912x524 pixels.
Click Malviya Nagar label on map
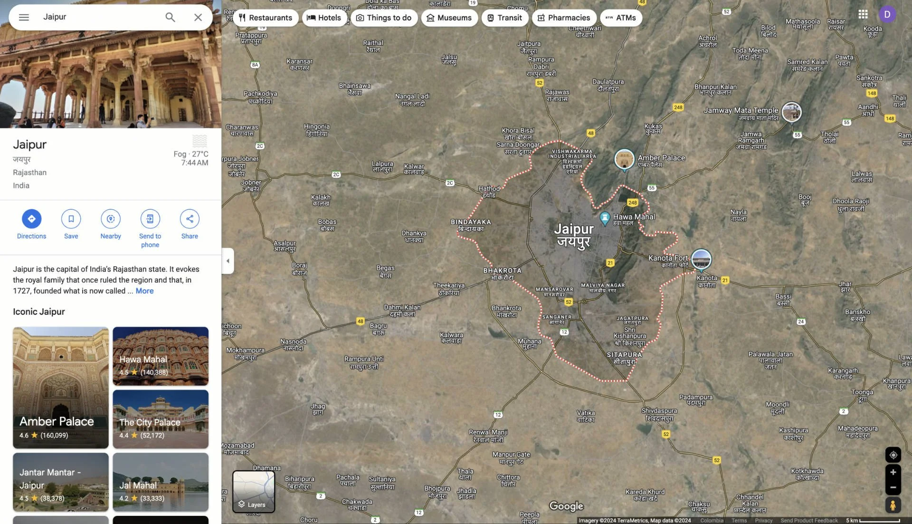coord(603,288)
